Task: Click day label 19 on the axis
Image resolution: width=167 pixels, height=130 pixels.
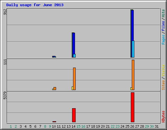Action: (98, 126)
